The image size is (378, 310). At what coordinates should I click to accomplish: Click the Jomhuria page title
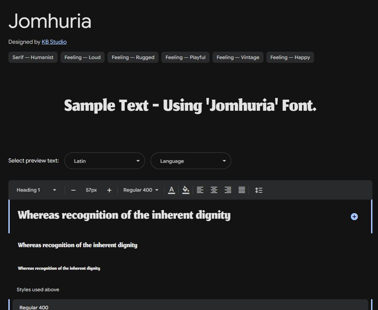(x=50, y=21)
